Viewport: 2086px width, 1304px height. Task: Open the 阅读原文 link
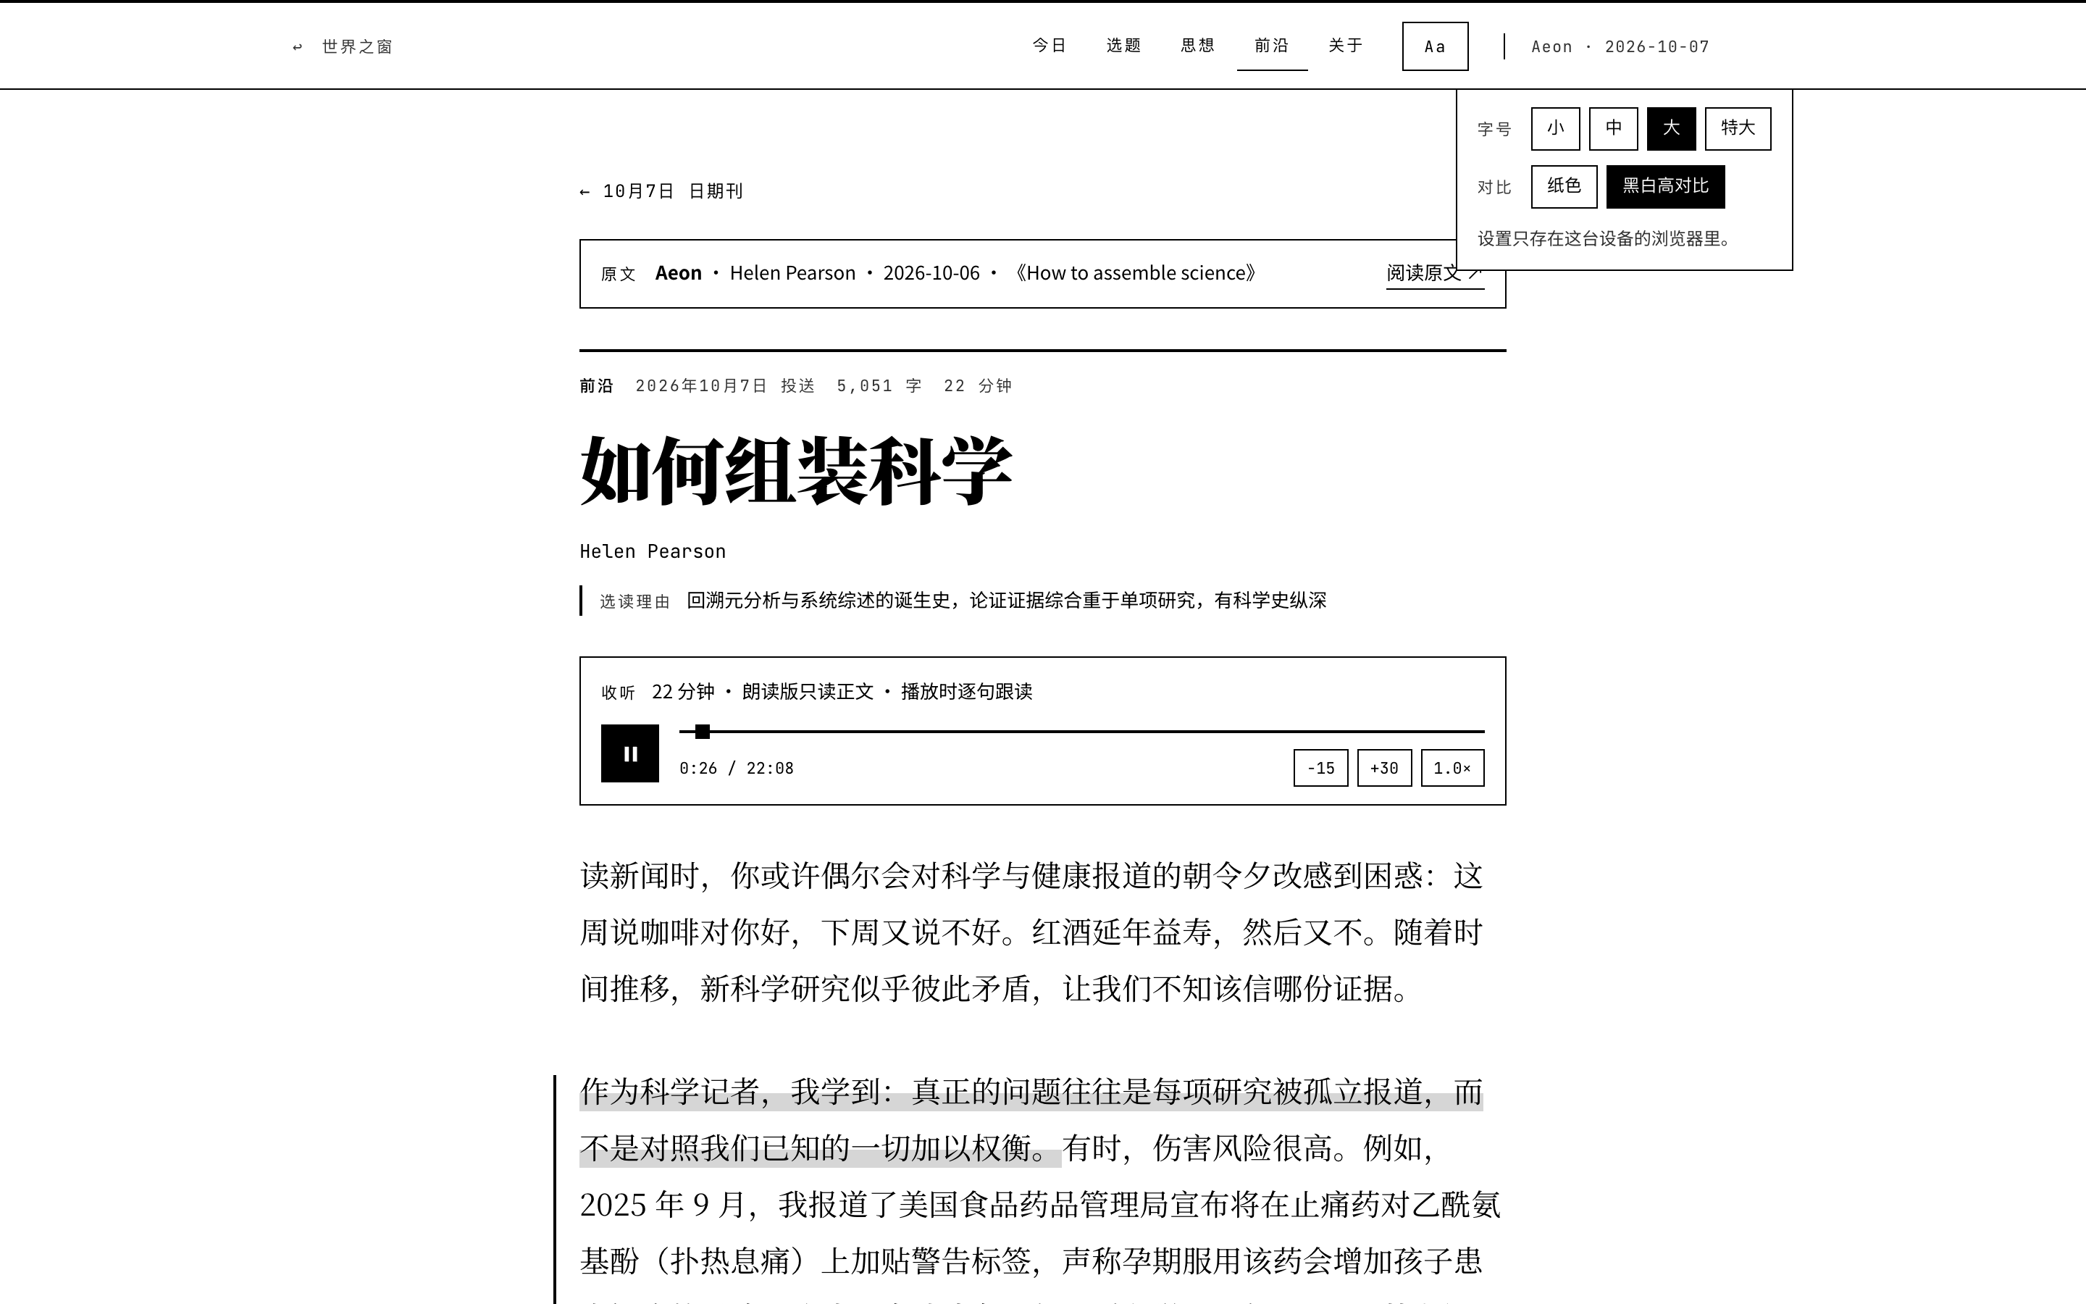coord(1434,273)
